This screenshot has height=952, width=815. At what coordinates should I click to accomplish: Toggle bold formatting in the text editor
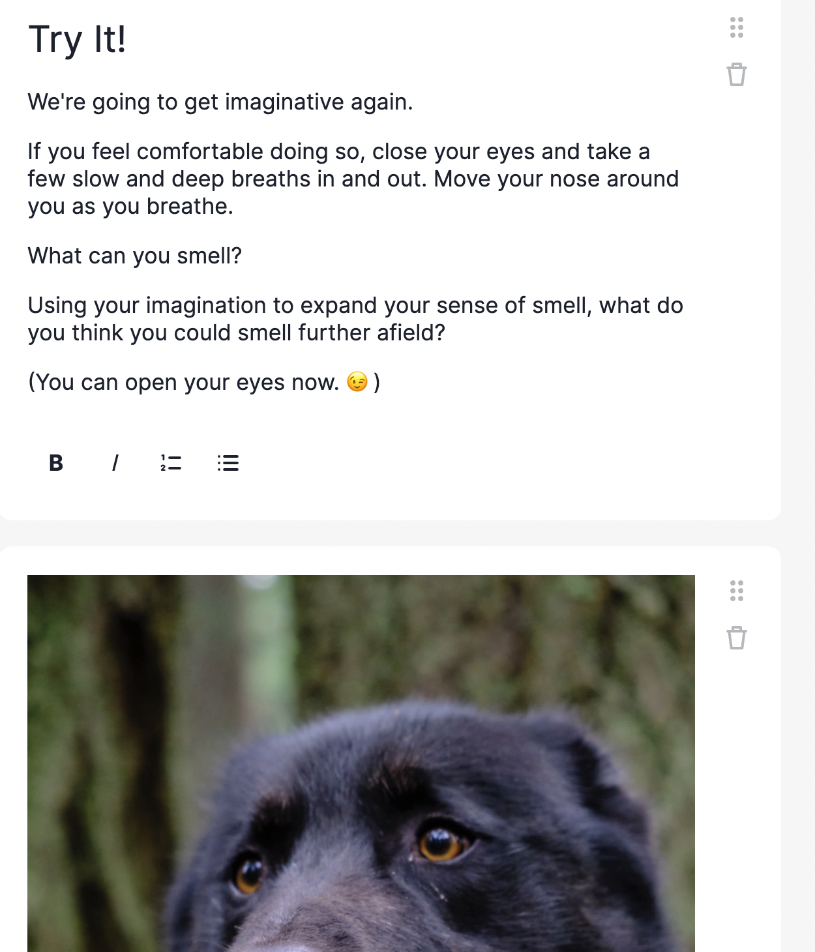(x=56, y=463)
